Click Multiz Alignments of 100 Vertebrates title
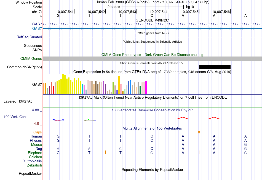This screenshot has height=180, width=262. [152, 128]
